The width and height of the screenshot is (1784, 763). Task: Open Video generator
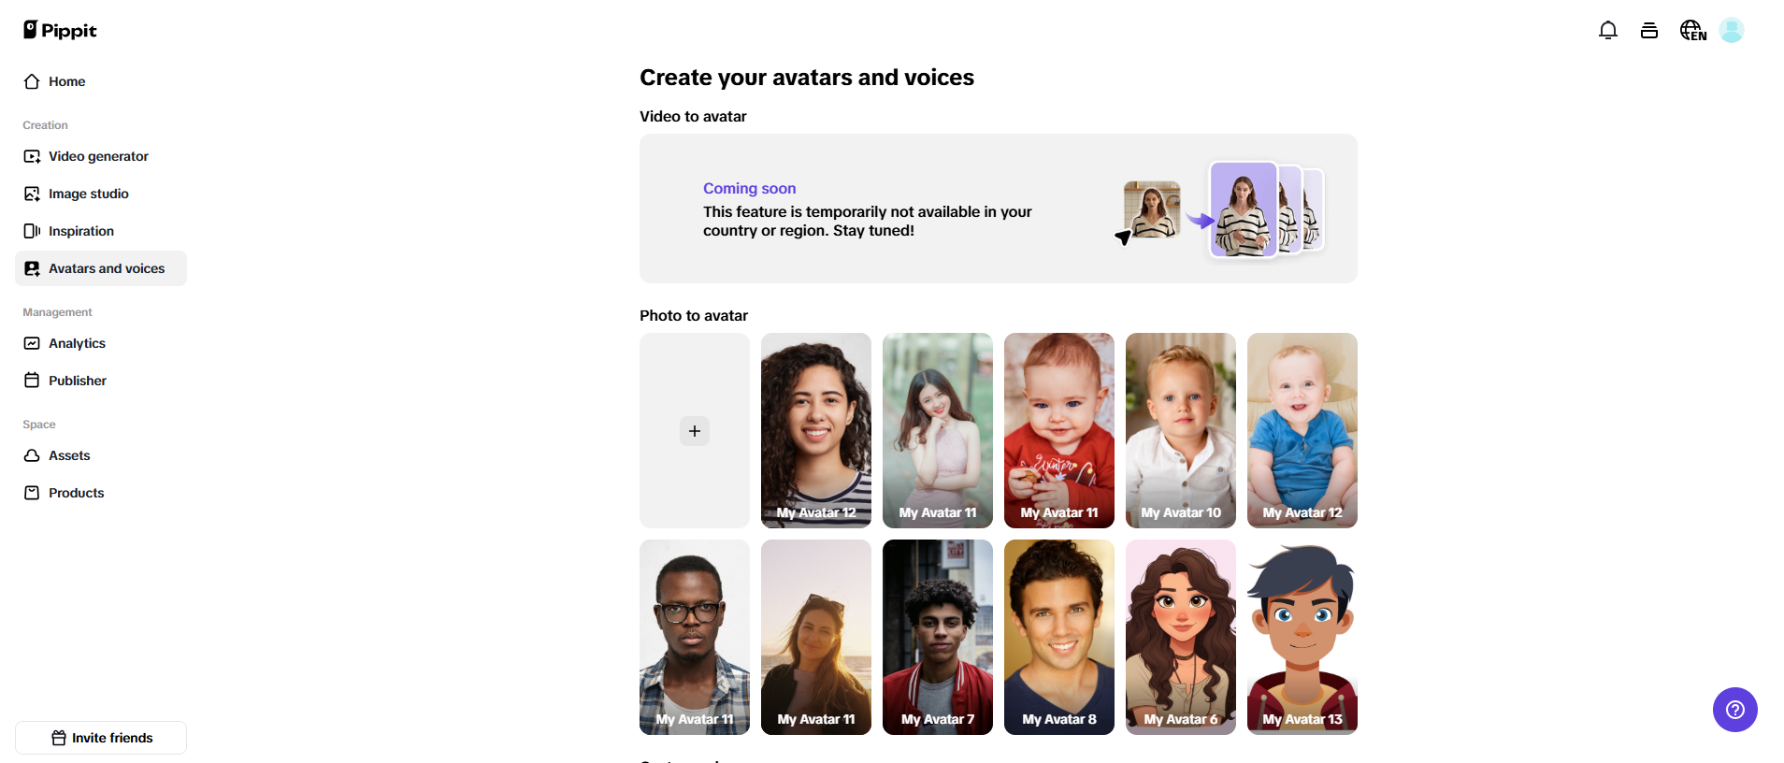[98, 156]
